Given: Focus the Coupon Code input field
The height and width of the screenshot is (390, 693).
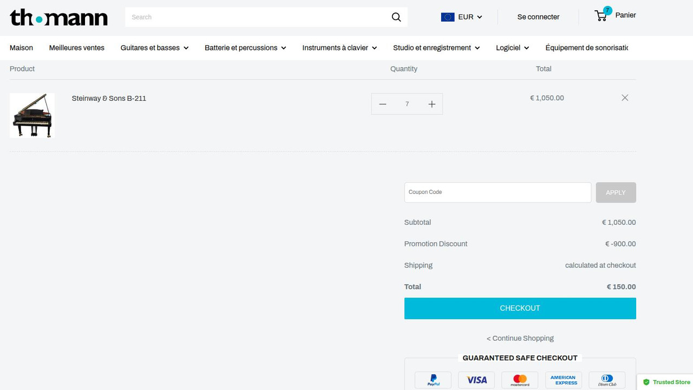Looking at the screenshot, I should 498,192.
